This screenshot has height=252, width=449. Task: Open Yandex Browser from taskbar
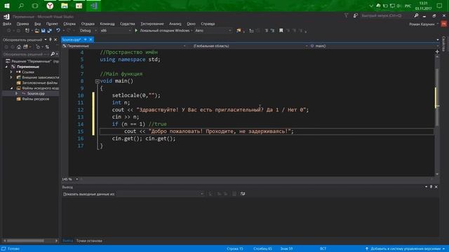[x=50, y=6]
